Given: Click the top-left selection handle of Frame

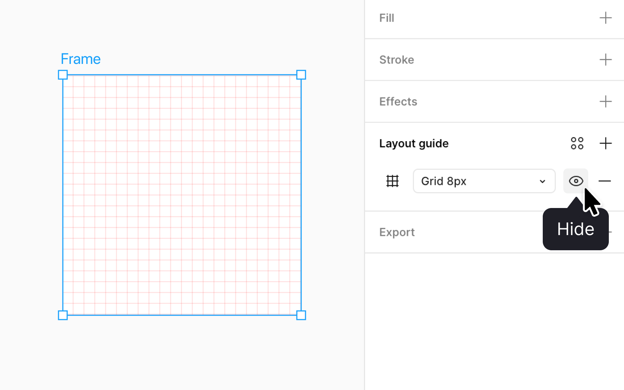Looking at the screenshot, I should [63, 75].
